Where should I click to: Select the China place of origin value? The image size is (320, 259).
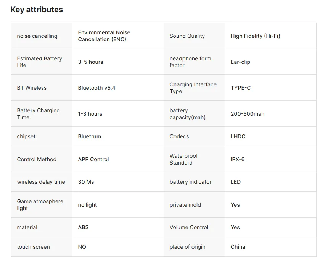coord(238,247)
